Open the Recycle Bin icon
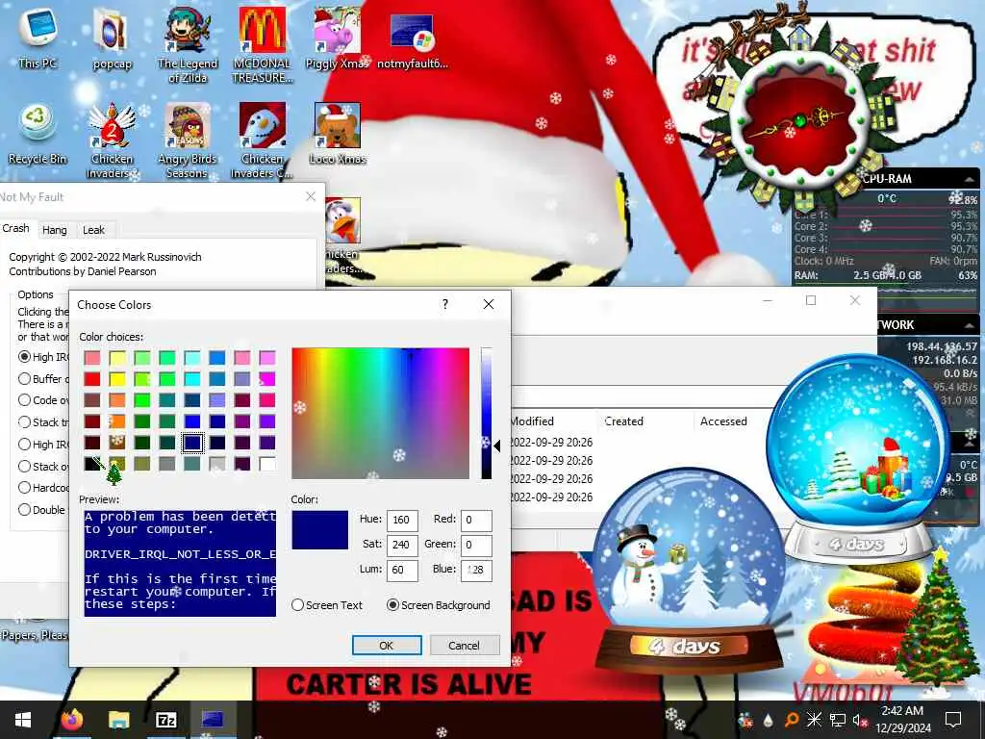 click(38, 135)
